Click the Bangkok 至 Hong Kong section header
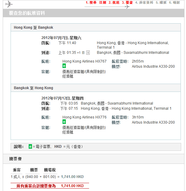Image resolution: width=186 pixels, height=191 pixels. click(34, 88)
